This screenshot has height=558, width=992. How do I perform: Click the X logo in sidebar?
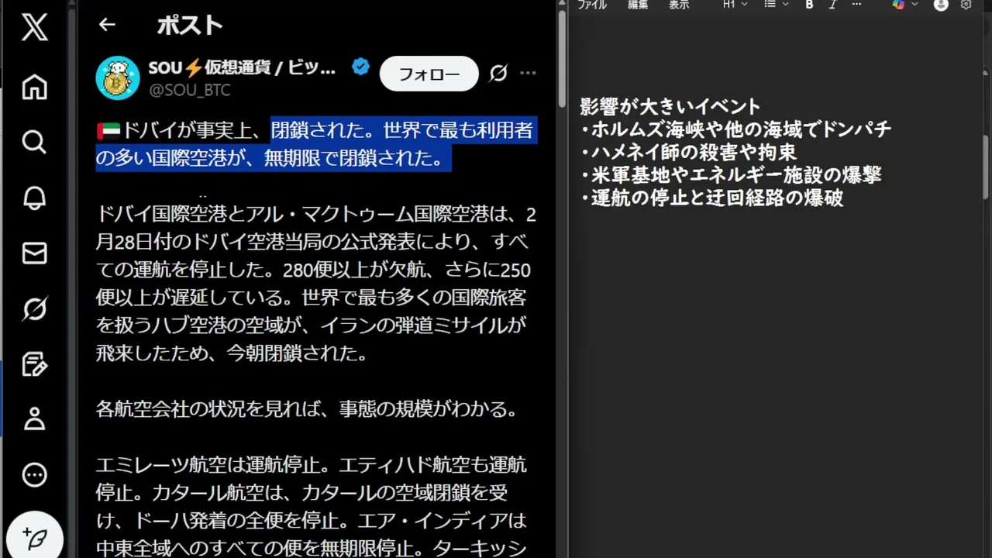coord(34,27)
